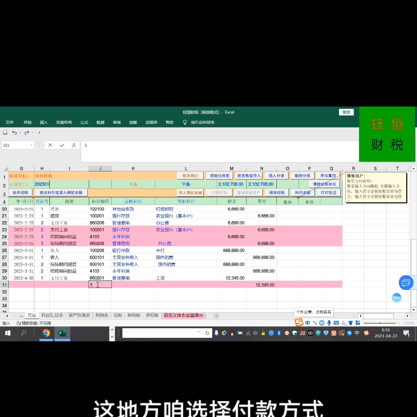
Task: Refresh the taskbar address bar
Action: coord(207,333)
